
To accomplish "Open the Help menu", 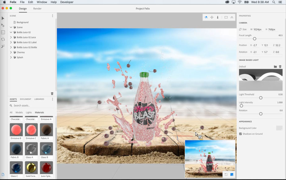I will click(54, 2).
